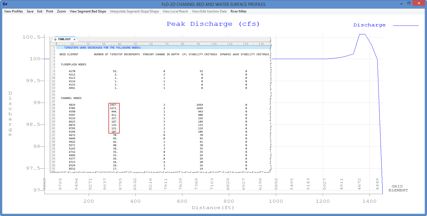Click the red-boxed value 2457 for node 9819
427x216 pixels.
click(113, 105)
